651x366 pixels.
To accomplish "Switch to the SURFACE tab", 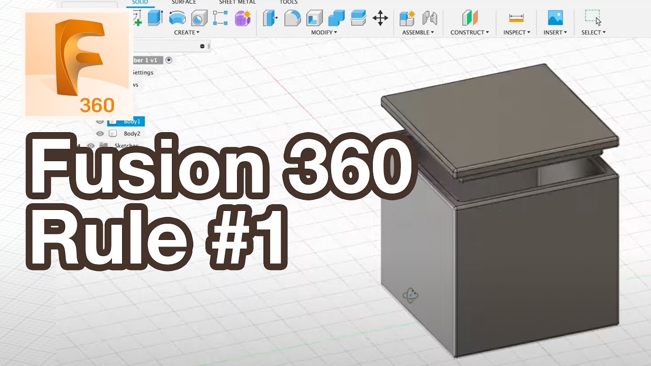I will 184,3.
